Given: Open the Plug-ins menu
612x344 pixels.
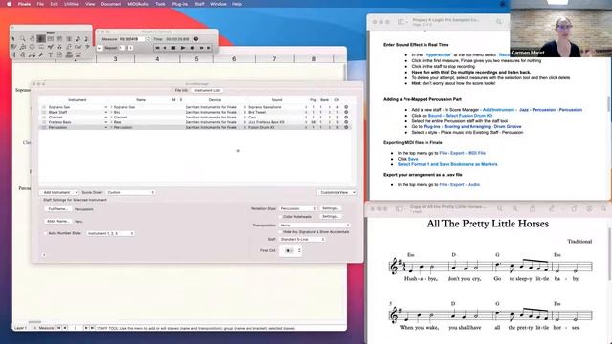Looking at the screenshot, I should (180, 4).
